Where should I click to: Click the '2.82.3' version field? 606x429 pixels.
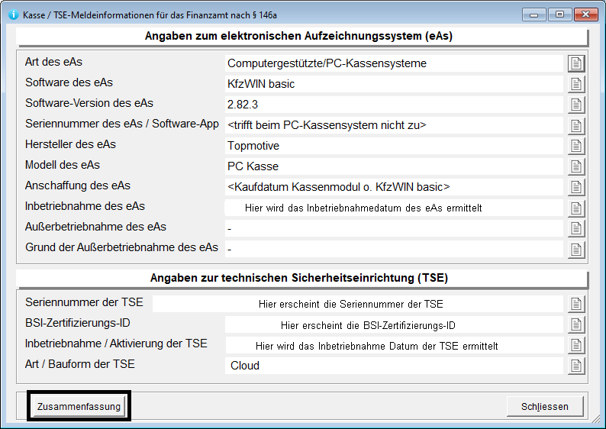[394, 105]
